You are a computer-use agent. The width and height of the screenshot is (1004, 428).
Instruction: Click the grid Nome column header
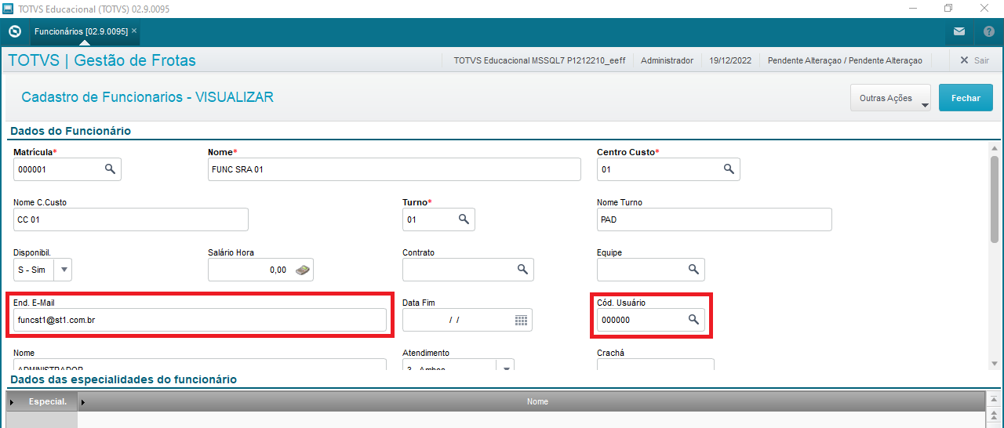tap(537, 401)
